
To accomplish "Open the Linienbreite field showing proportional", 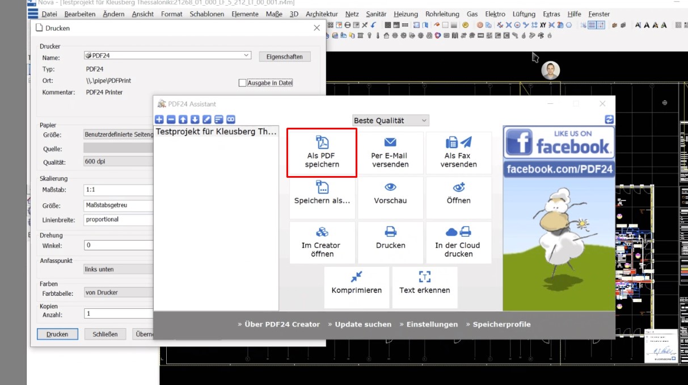I will pyautogui.click(x=119, y=219).
